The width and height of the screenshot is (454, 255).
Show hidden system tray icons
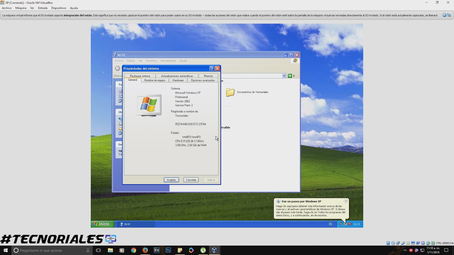[x=405, y=250]
